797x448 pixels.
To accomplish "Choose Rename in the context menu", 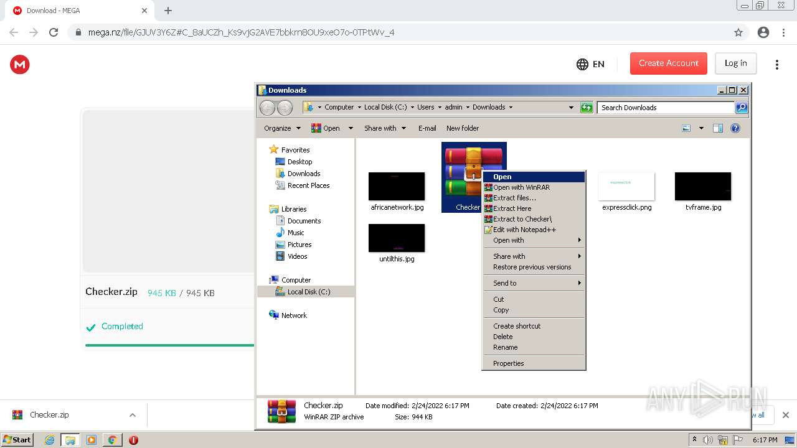I will [x=534, y=347].
